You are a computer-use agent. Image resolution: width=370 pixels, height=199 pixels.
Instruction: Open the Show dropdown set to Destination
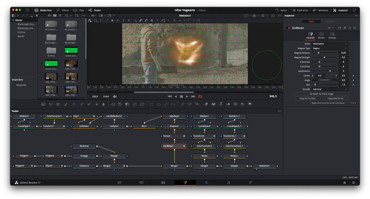[x=330, y=44]
